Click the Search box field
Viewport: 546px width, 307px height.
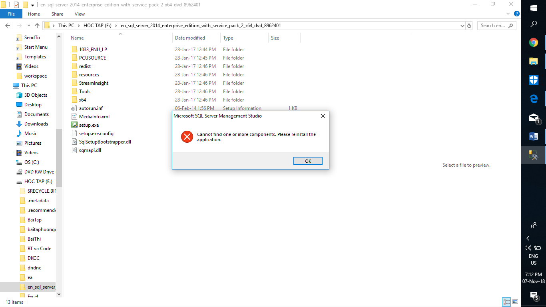[497, 26]
